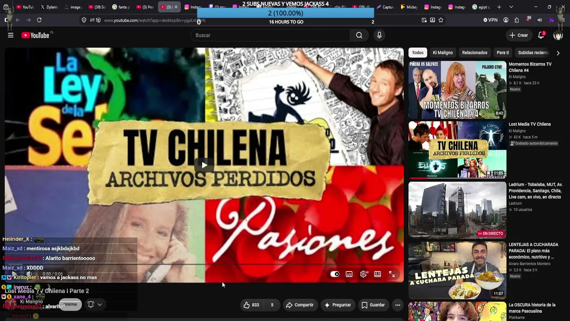Go back in the browser
This screenshot has width=570, height=321.
click(x=18, y=20)
